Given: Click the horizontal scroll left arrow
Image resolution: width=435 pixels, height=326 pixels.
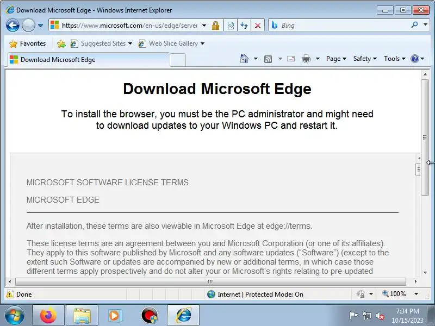Looking at the screenshot, I should [x=10, y=281].
